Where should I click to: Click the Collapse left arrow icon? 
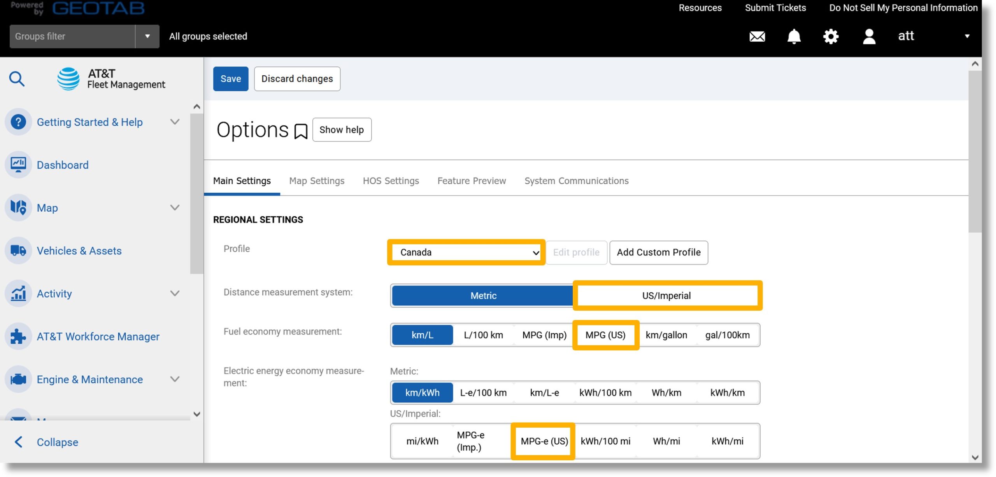tap(18, 442)
